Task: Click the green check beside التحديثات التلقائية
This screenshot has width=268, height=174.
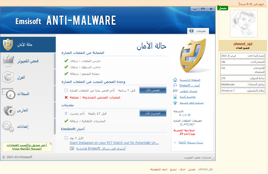Action: (x=66, y=121)
